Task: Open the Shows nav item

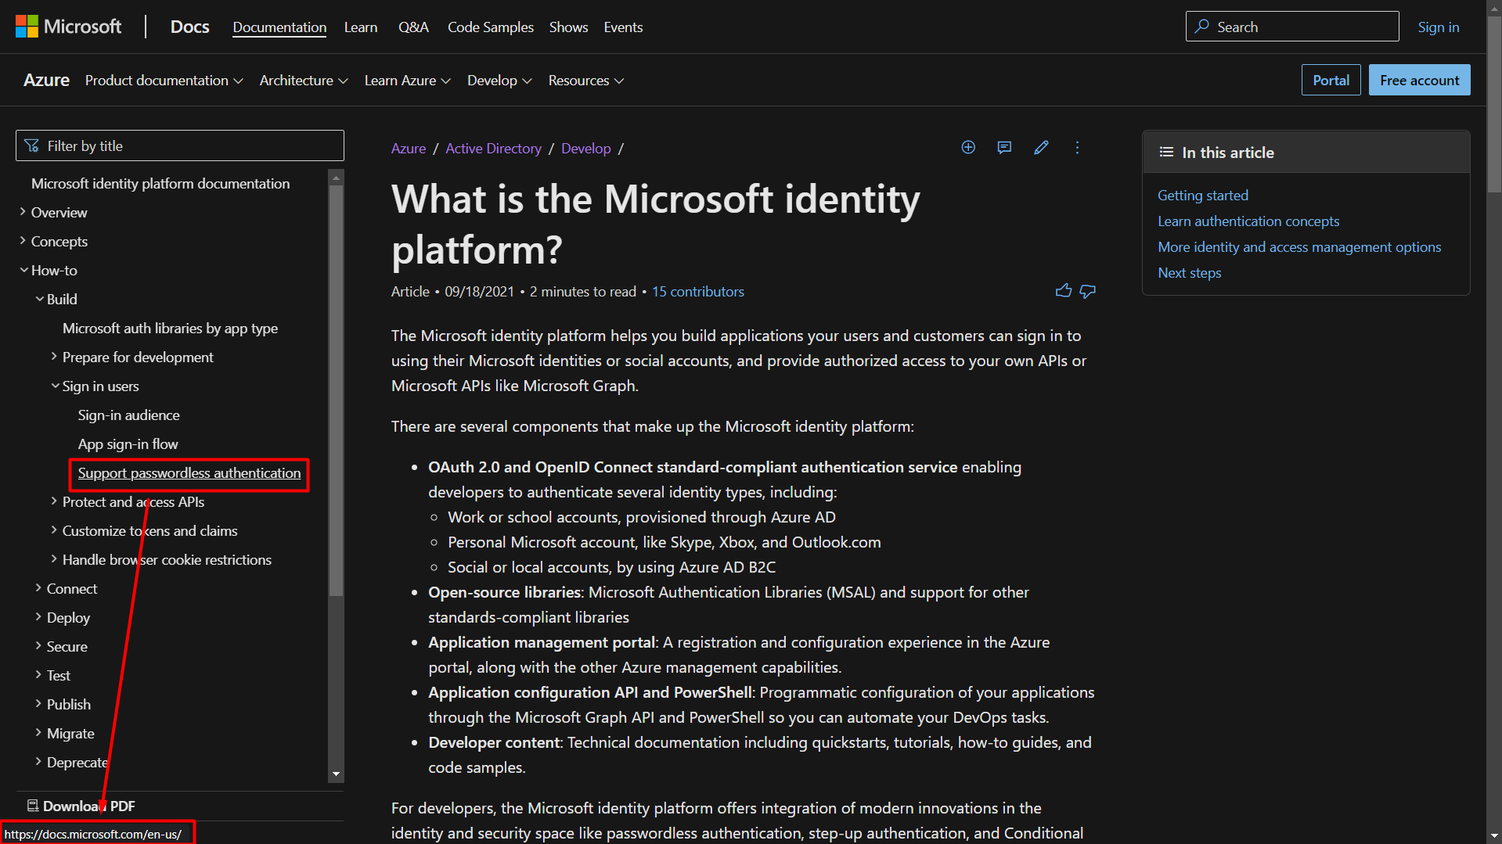Action: click(568, 27)
